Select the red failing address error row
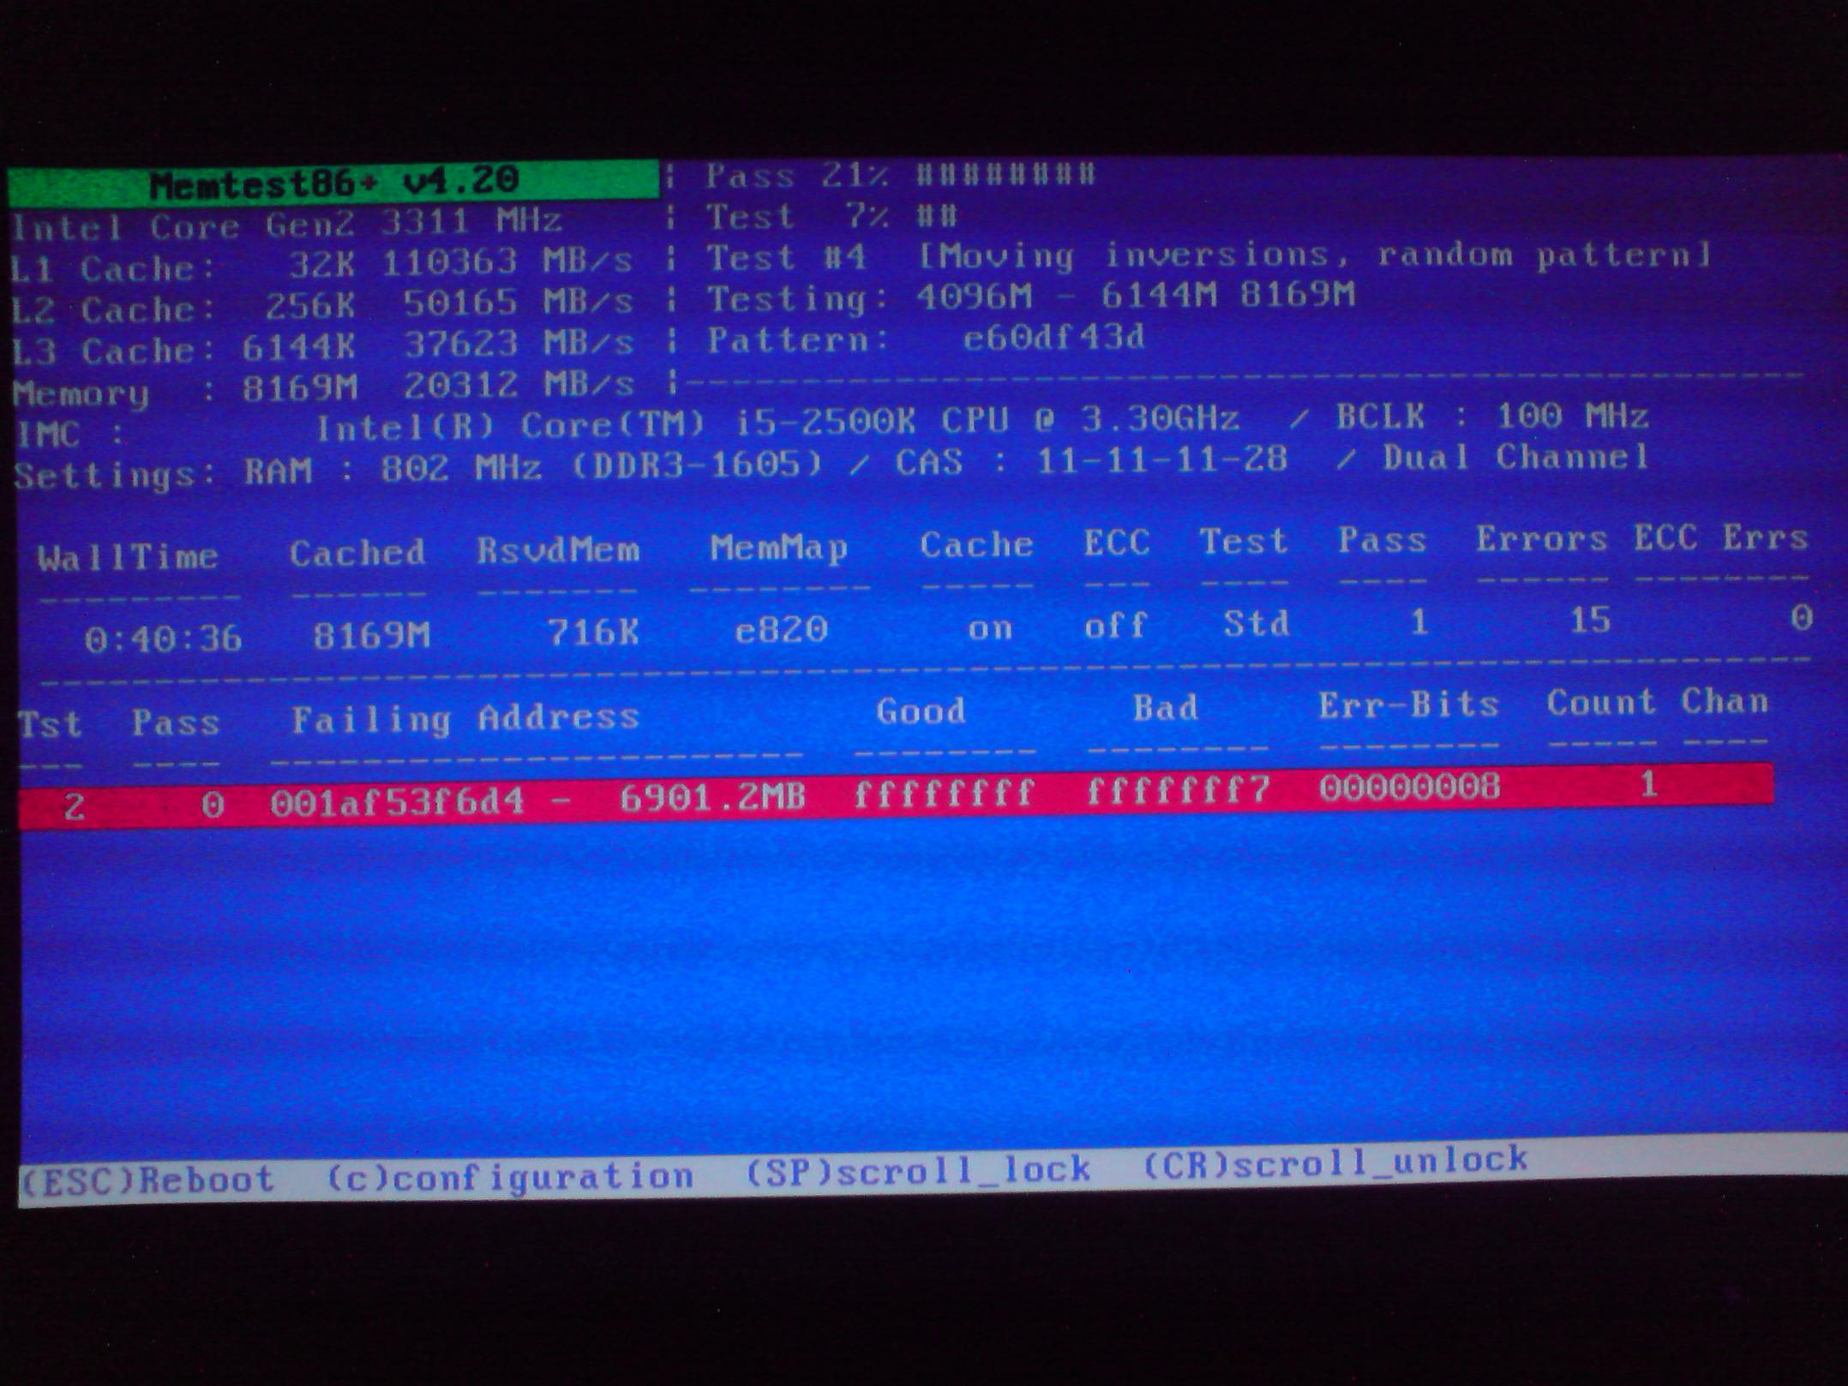 [896, 795]
